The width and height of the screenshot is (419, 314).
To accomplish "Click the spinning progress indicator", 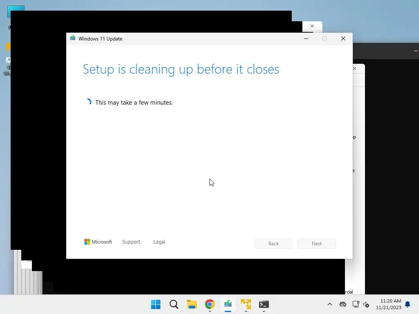I will [x=88, y=102].
